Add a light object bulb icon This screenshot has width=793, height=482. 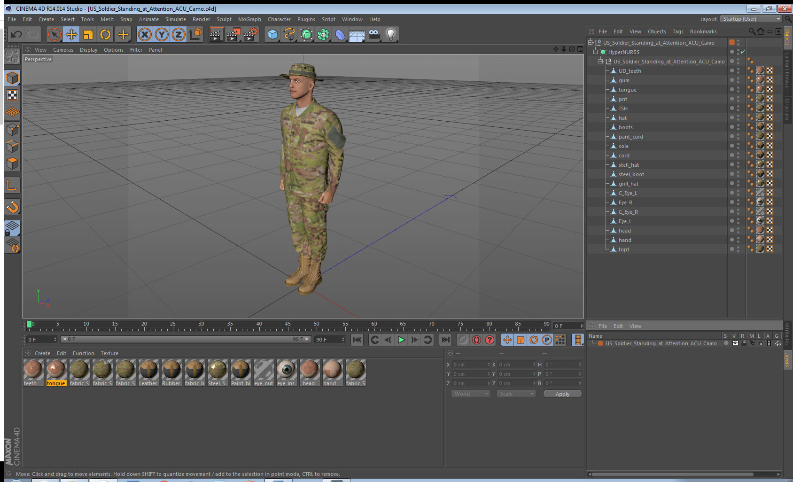[x=391, y=34]
